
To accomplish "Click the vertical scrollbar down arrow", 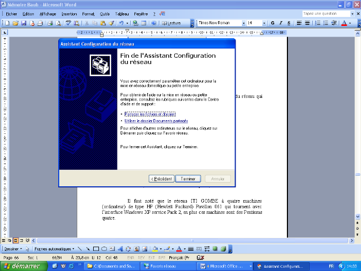I will point(357,216).
